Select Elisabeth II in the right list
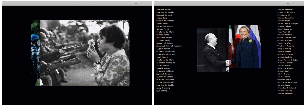306x107 pixels. click(283, 15)
